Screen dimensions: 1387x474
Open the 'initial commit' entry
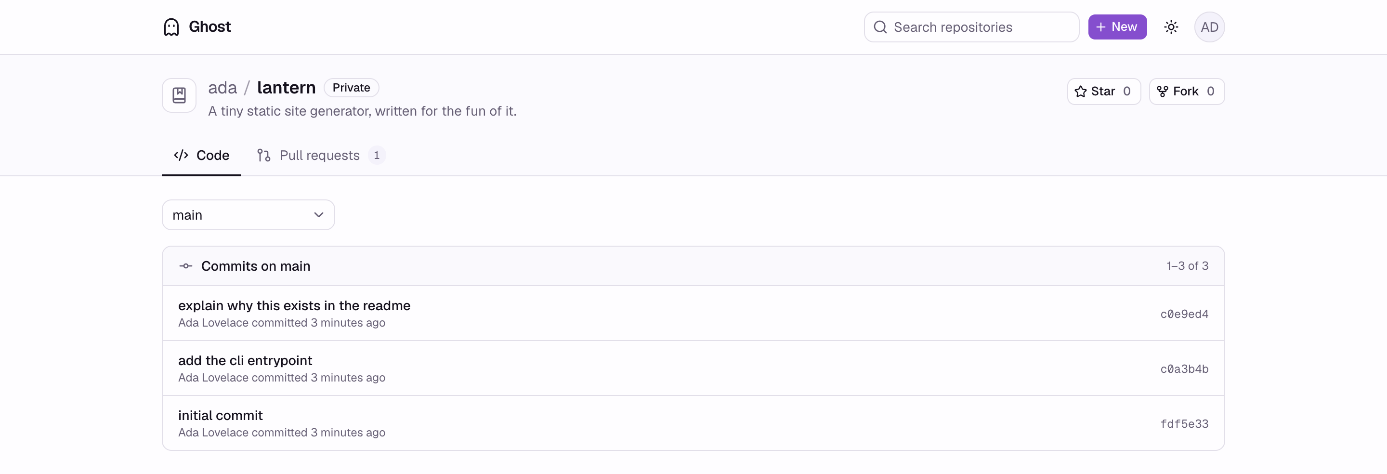tap(220, 415)
